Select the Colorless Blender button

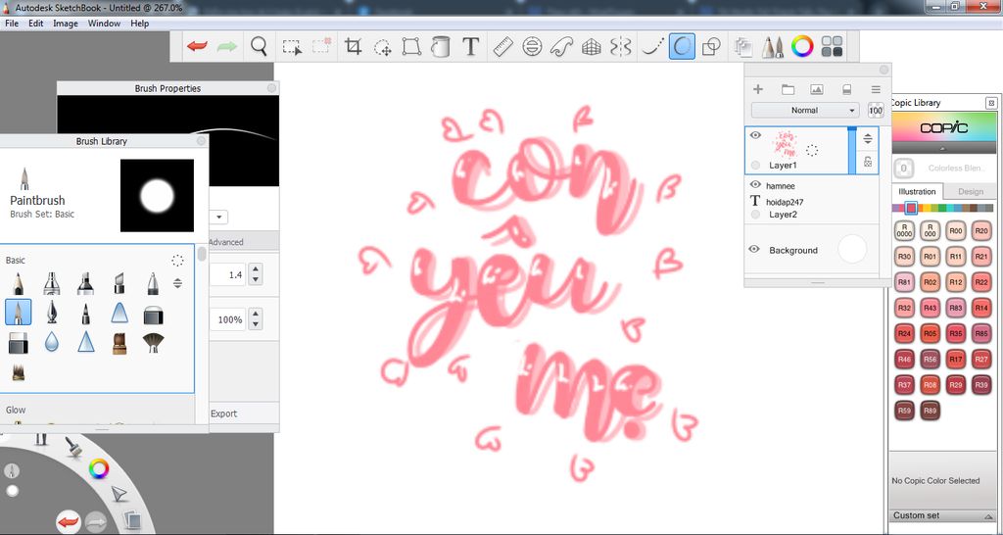point(903,169)
